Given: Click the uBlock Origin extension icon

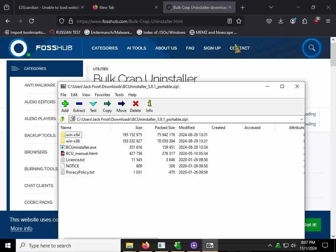Looking at the screenshot, I should pos(317,21).
